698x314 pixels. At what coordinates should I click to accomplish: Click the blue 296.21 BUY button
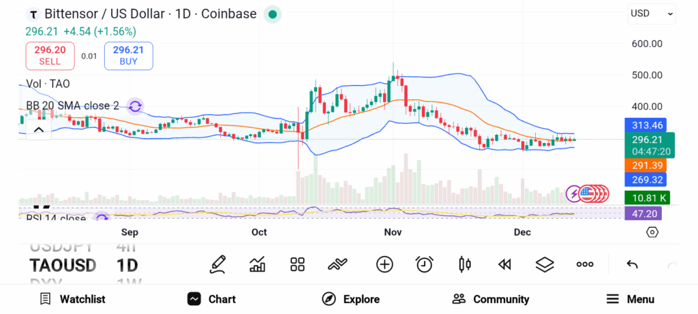[129, 56]
